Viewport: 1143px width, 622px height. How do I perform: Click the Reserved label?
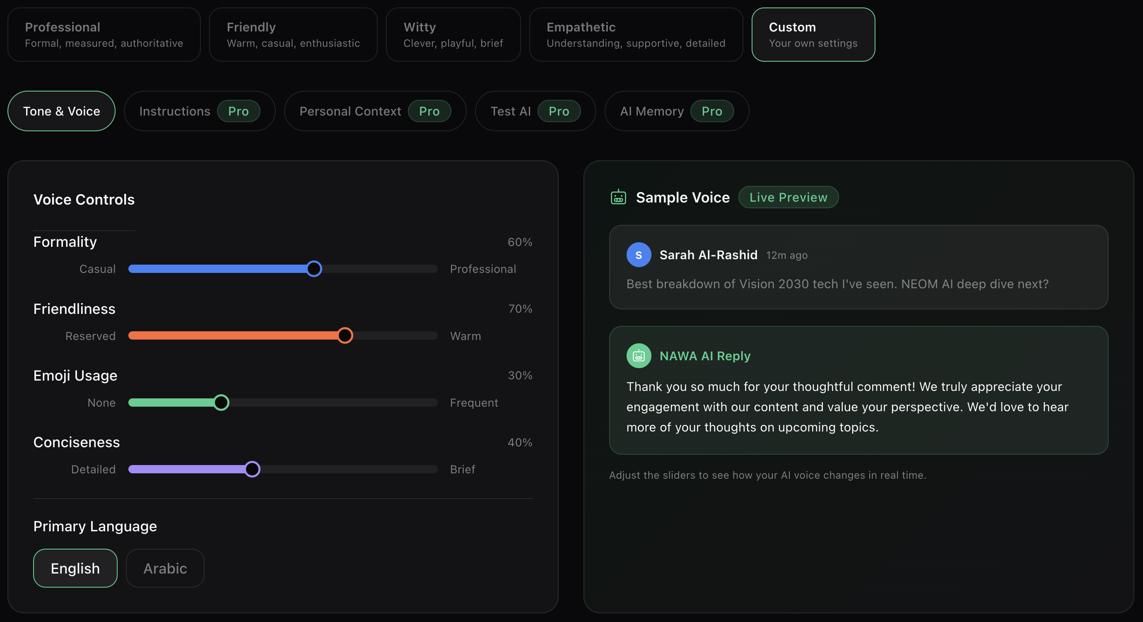tap(91, 336)
